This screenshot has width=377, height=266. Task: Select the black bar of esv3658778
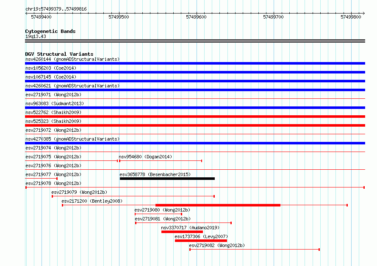pyautogui.click(x=167, y=179)
